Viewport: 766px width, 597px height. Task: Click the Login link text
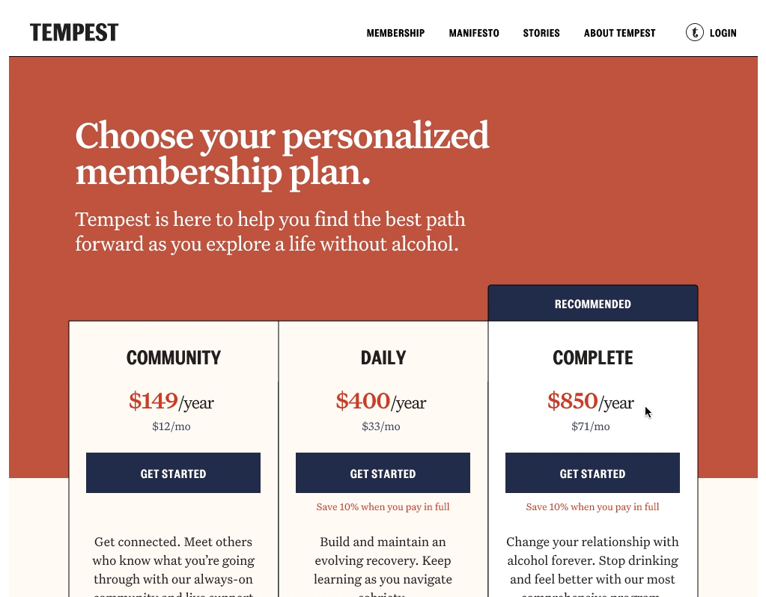[723, 33]
